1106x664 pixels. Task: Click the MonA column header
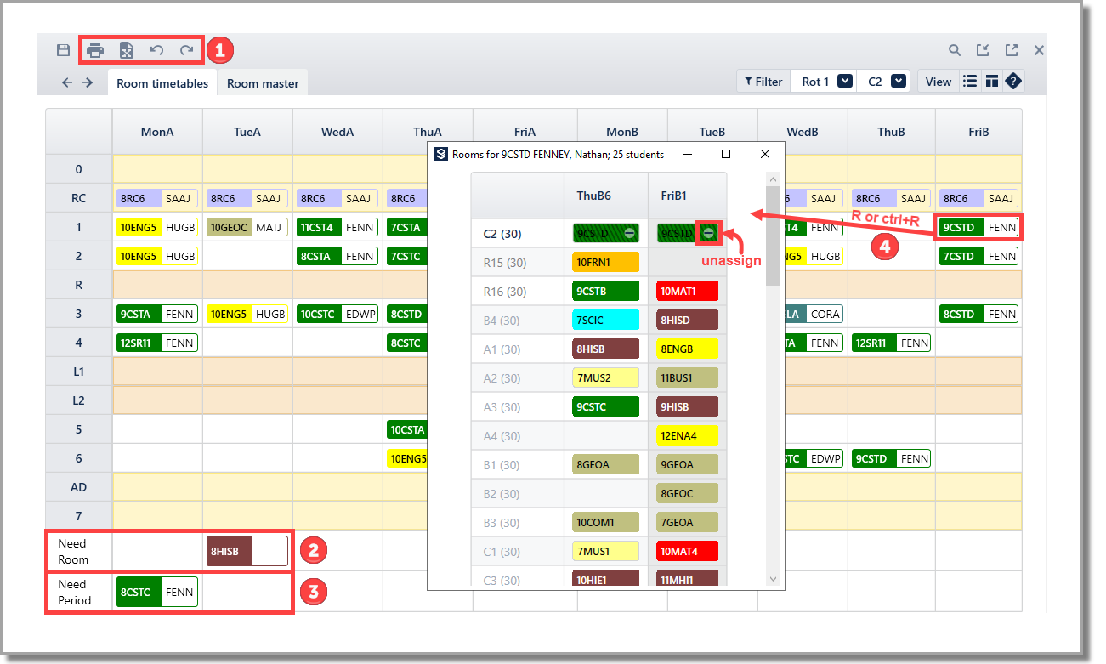pyautogui.click(x=157, y=132)
